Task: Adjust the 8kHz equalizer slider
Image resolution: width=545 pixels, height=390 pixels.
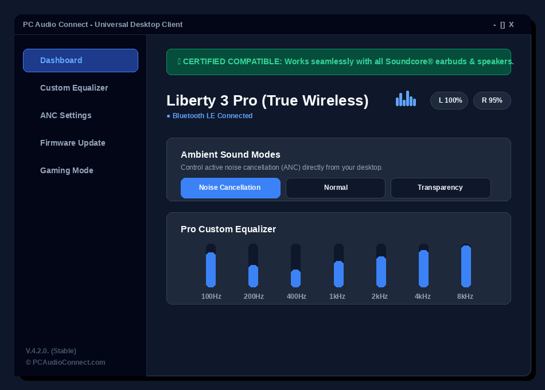Action: [466, 266]
